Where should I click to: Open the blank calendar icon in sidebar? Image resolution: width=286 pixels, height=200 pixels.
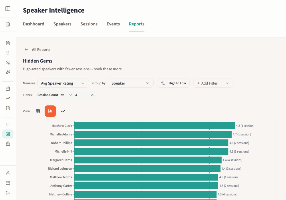8,89
